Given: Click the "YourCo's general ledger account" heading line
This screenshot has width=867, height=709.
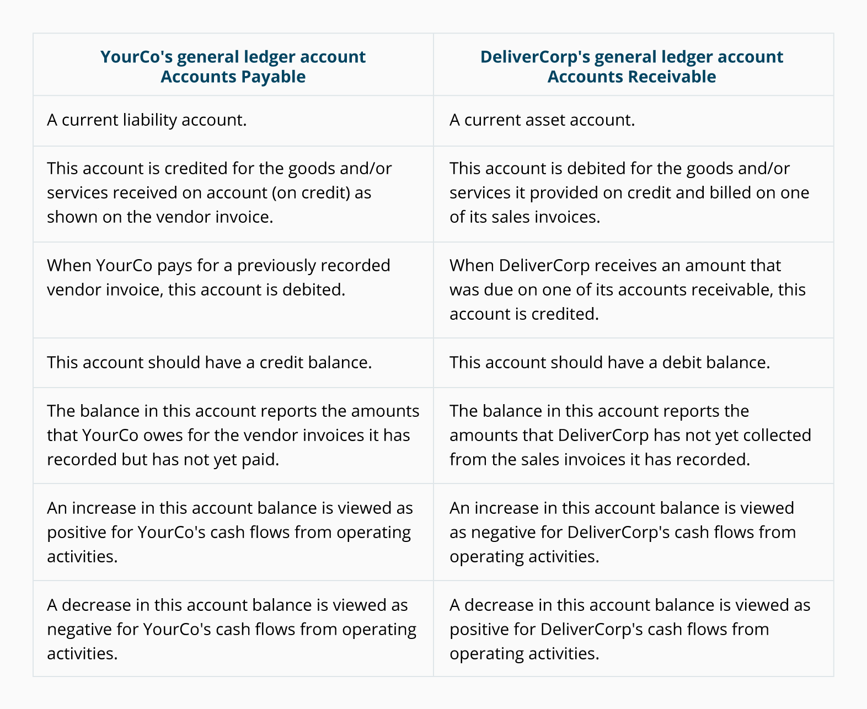Looking at the screenshot, I should (233, 57).
